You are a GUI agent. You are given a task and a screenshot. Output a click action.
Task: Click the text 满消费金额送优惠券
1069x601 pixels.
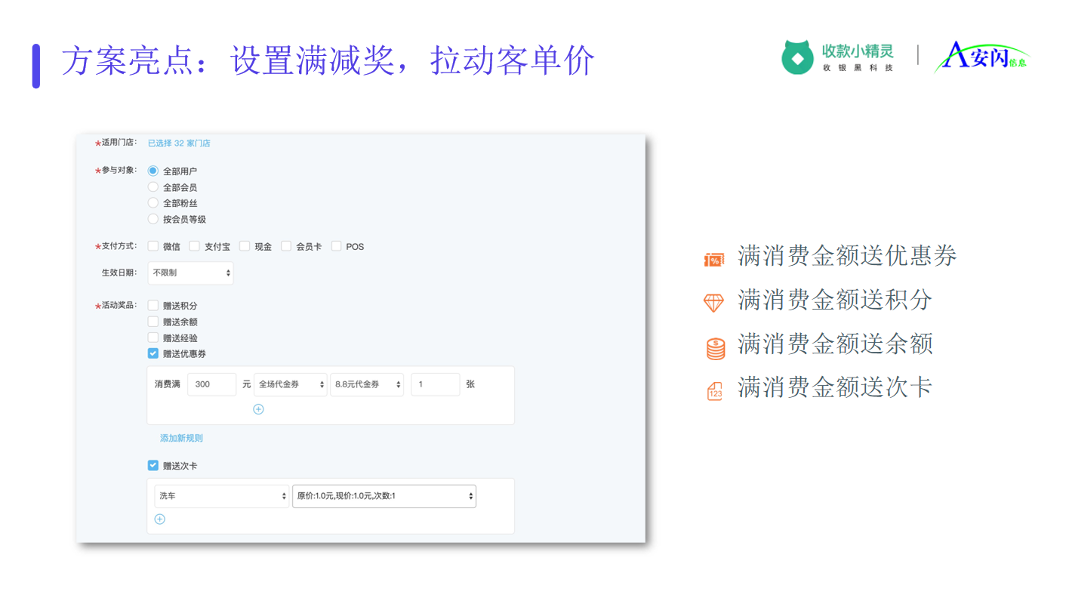pos(847,256)
